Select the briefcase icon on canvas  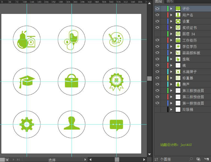(72, 81)
